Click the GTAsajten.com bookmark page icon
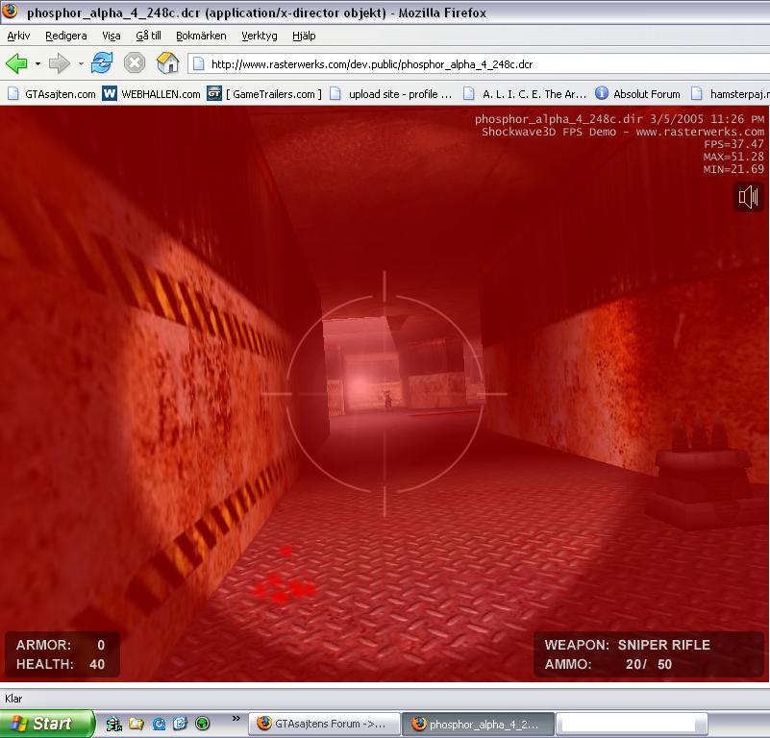Viewport: 770px width, 738px height. pyautogui.click(x=13, y=93)
